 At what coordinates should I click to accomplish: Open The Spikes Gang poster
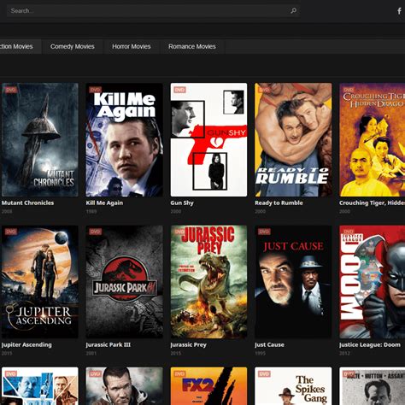pyautogui.click(x=293, y=386)
